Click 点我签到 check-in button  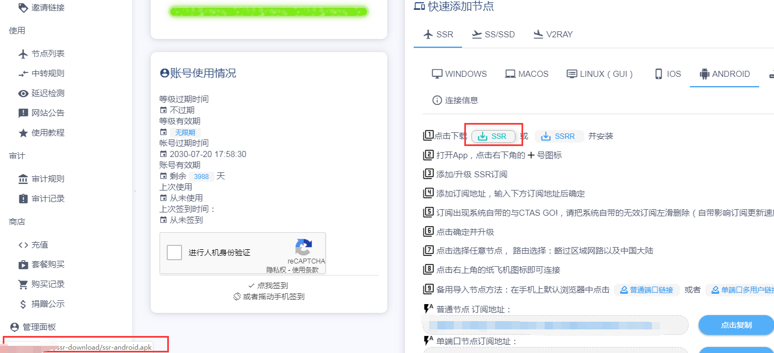(268, 285)
